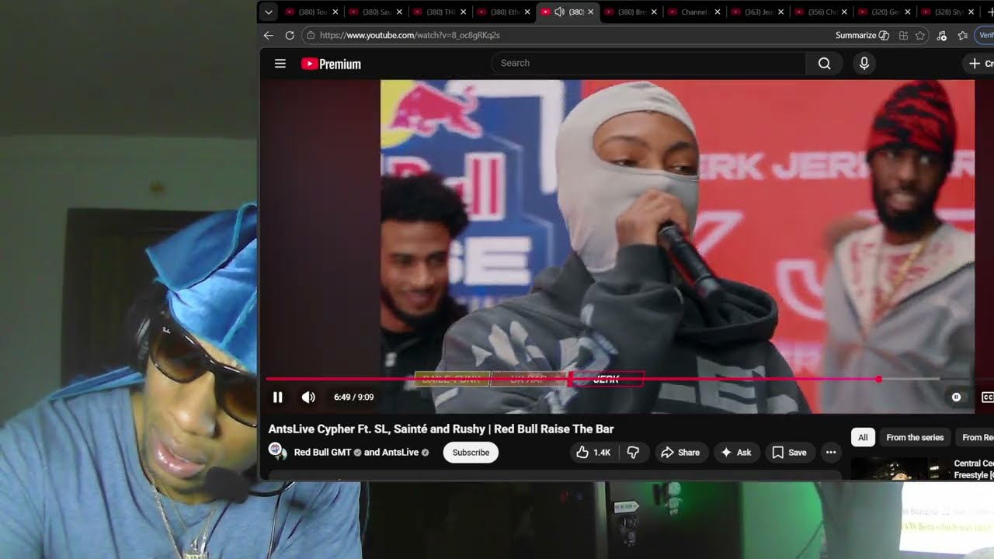Open the Red Bull GMT channel link
Image resolution: width=994 pixels, height=559 pixels.
322,453
